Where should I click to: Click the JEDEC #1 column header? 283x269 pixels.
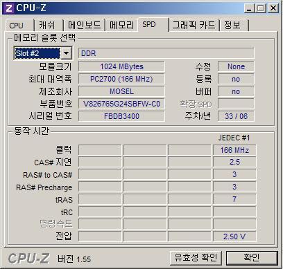pos(234,138)
